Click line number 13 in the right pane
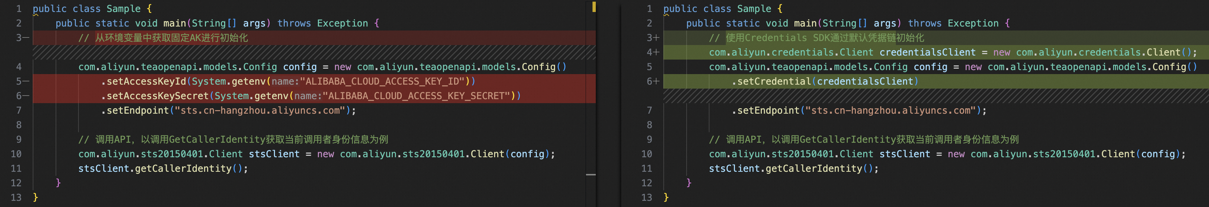 click(647, 198)
